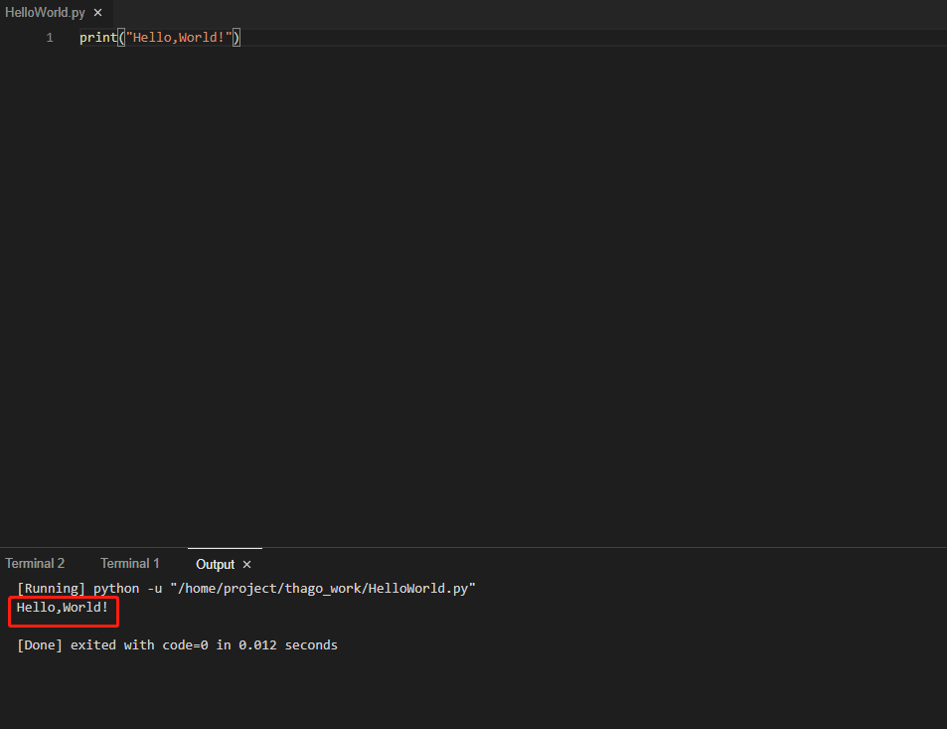Click the Hello,World! output result line
Viewport: 947px width, 729px height.
click(63, 608)
